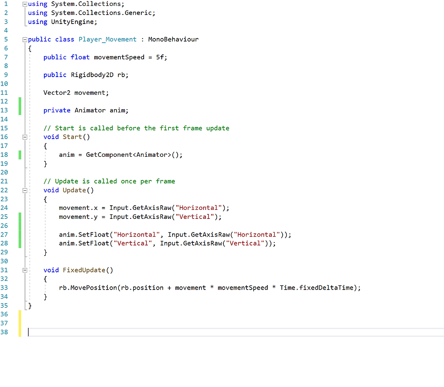This screenshot has width=444, height=387.
Task: Click line number 38
Action: [x=4, y=332]
